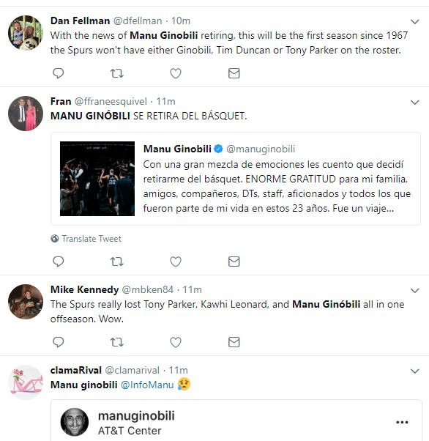The image size is (429, 441).
Task: Like Mike Kennedy's tweet
Action: point(176,342)
